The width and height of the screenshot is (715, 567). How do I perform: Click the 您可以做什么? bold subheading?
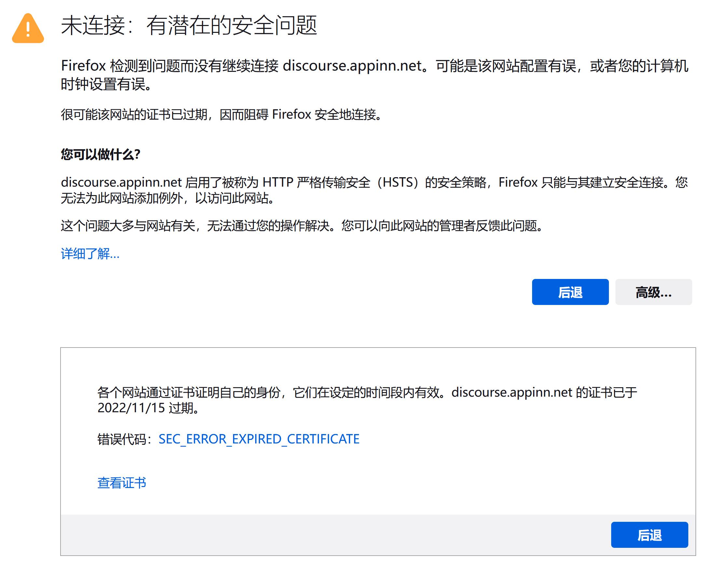click(101, 154)
